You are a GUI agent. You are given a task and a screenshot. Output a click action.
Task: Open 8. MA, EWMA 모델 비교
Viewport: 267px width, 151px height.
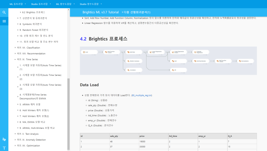pos(32,122)
